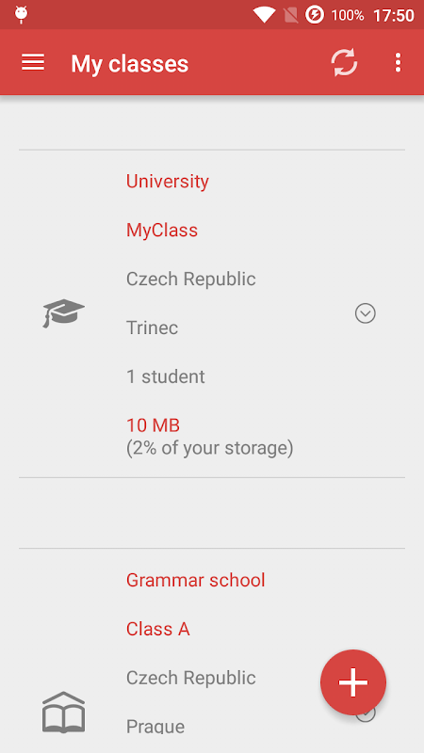The width and height of the screenshot is (424, 753).
Task: Select the Grammar school label
Action: 196,580
